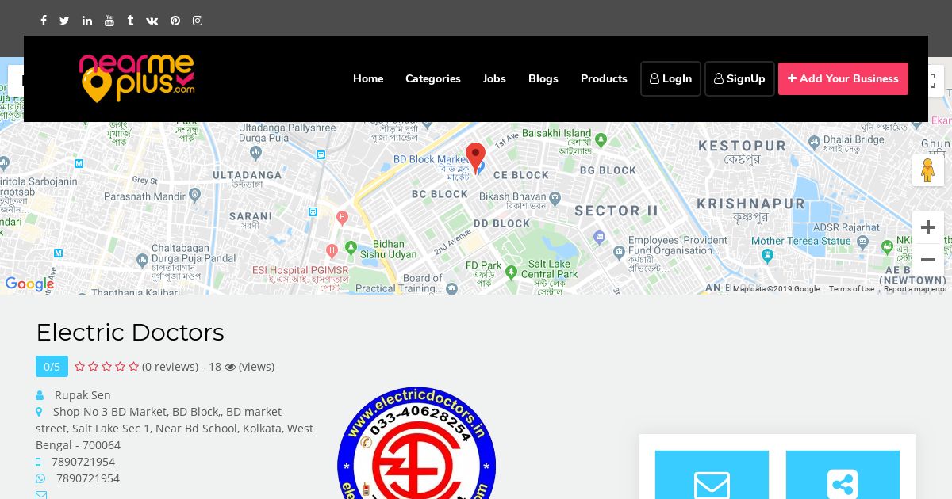
Task: Click Report a map error link
Action: tap(916, 289)
